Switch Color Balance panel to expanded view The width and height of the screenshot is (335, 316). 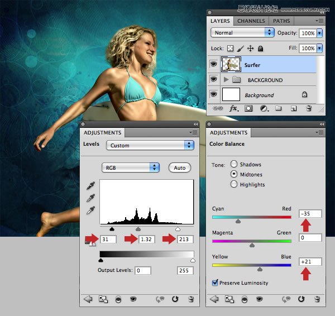(x=229, y=299)
